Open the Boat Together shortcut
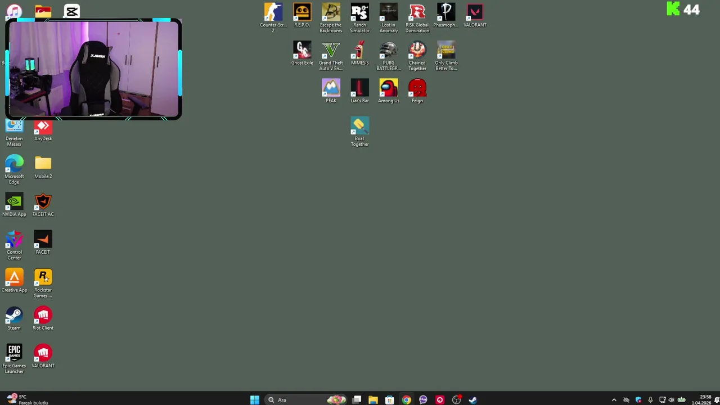The width and height of the screenshot is (720, 405). click(360, 131)
